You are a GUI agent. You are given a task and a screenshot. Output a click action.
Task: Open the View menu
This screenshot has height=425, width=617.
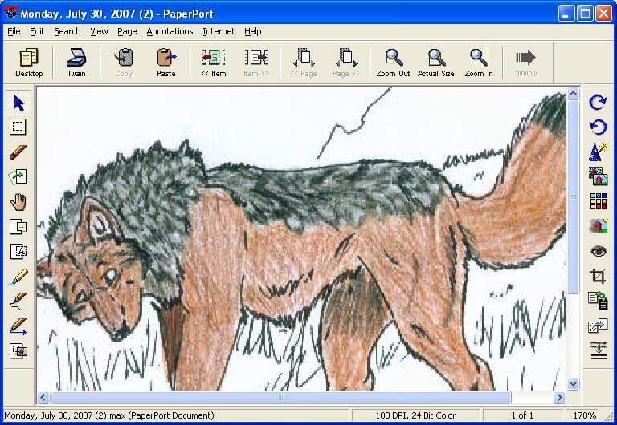click(x=99, y=31)
